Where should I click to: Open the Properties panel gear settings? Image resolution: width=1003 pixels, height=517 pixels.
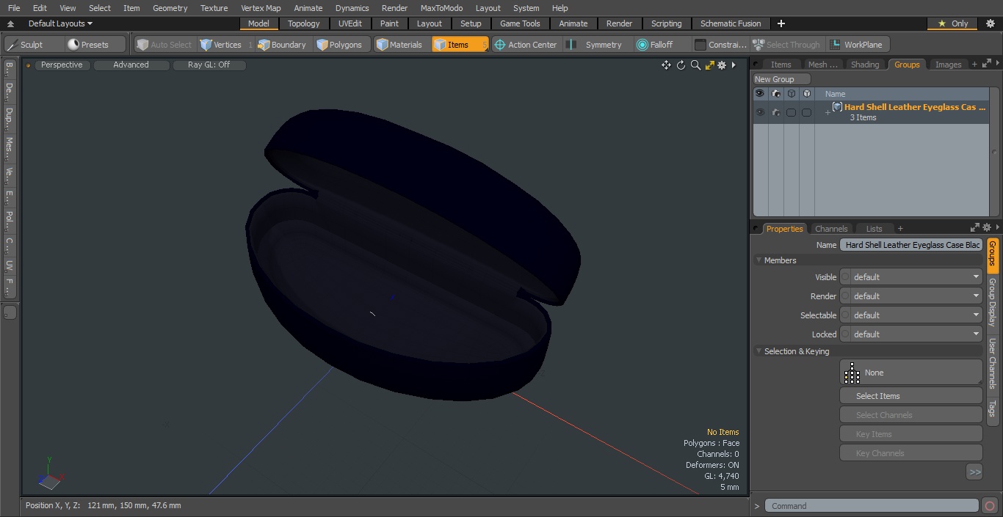pyautogui.click(x=987, y=228)
